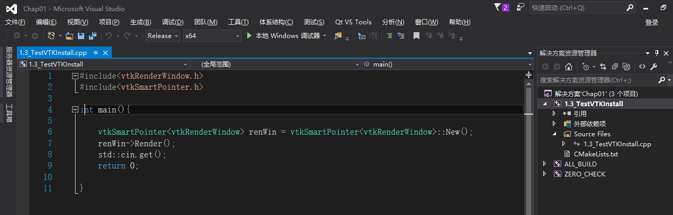This screenshot has height=215, width=673.
Task: Open the 生成(B) build menu
Action: coord(141,22)
